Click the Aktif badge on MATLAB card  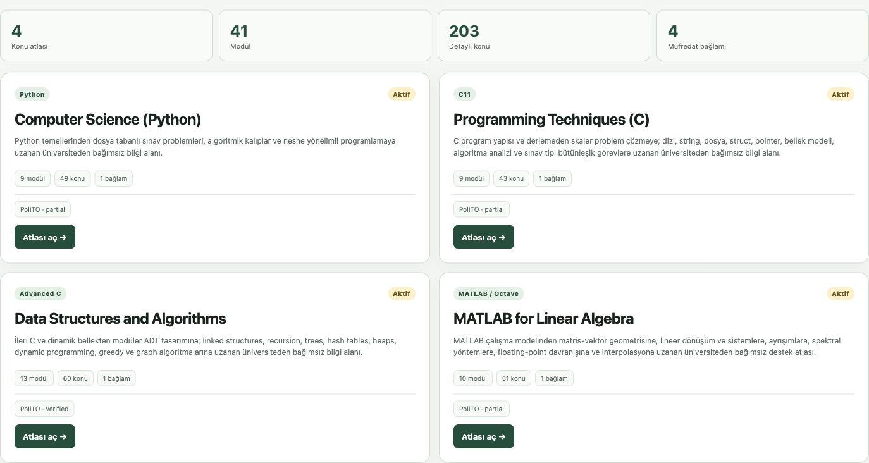[841, 293]
